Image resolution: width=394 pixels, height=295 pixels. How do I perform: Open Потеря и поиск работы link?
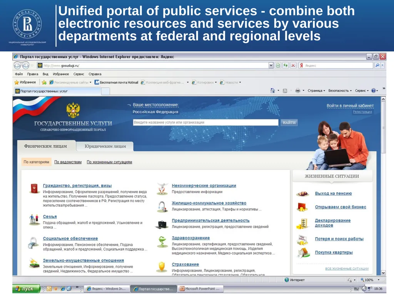pyautogui.click(x=339, y=239)
